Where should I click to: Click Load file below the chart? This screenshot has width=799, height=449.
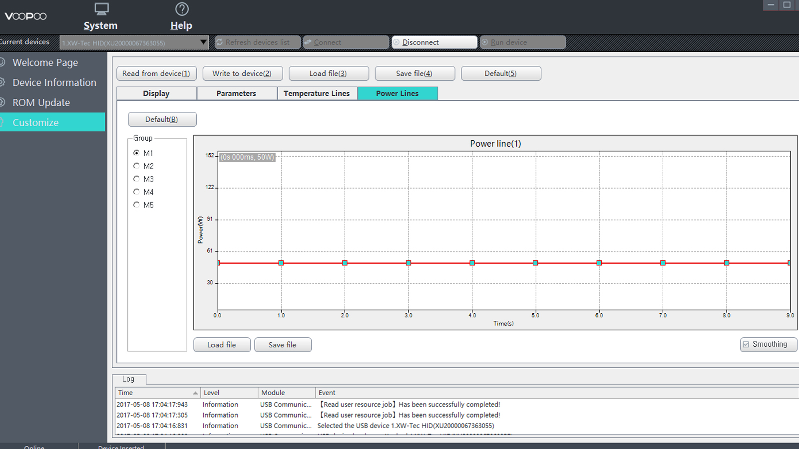pos(222,345)
